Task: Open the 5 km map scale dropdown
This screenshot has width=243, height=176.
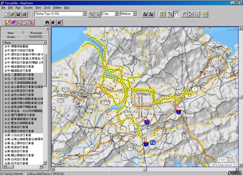Action: tap(117, 14)
